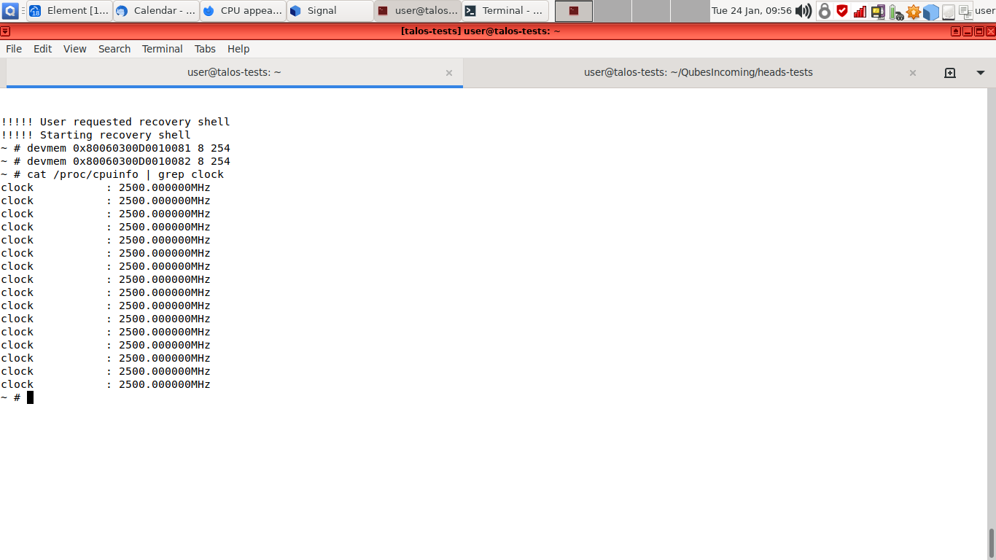Open the orange sun updates tray icon
This screenshot has width=996, height=560.
[x=913, y=12]
